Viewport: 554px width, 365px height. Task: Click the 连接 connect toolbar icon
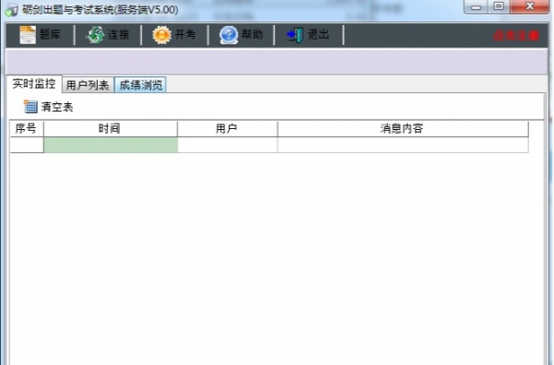(x=96, y=35)
